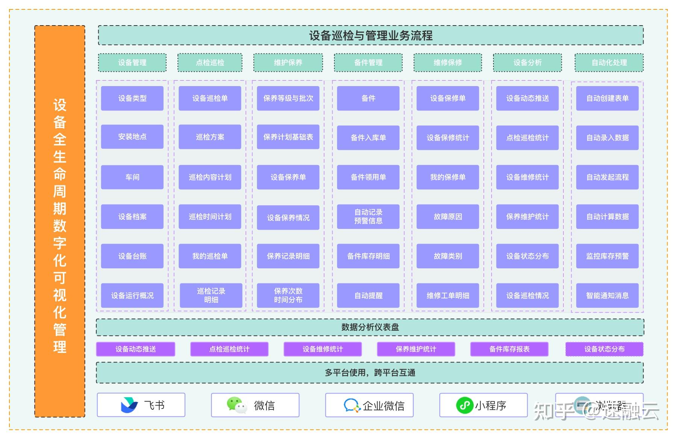Click 设备动态推送 in the dashboard row
The width and height of the screenshot is (677, 439).
[x=136, y=349]
